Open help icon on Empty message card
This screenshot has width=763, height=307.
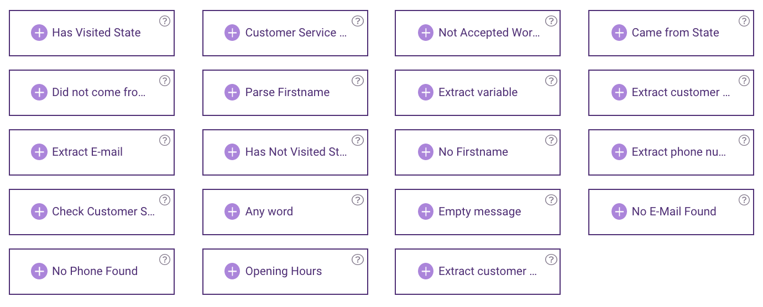click(551, 200)
